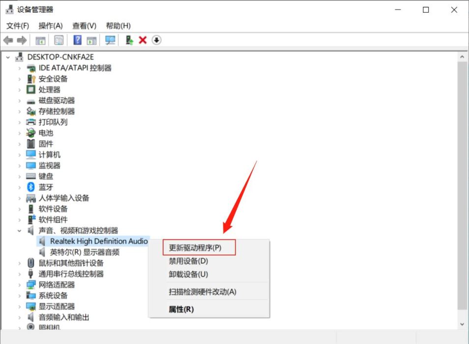The width and height of the screenshot is (469, 344).
Task: Click the green update driver toolbar icon
Action: 129,40
